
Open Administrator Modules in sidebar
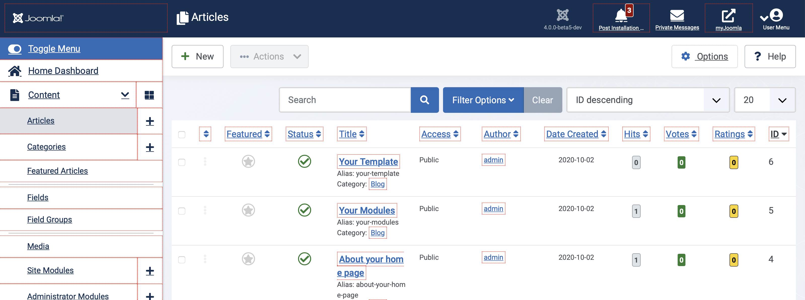(68, 296)
